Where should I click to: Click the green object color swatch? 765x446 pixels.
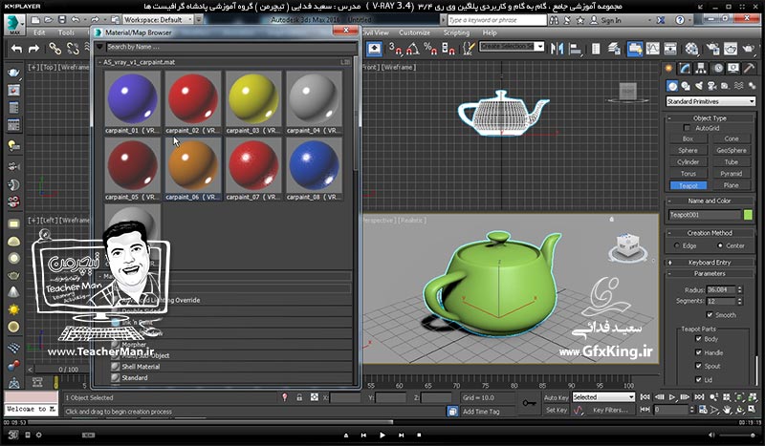748,215
